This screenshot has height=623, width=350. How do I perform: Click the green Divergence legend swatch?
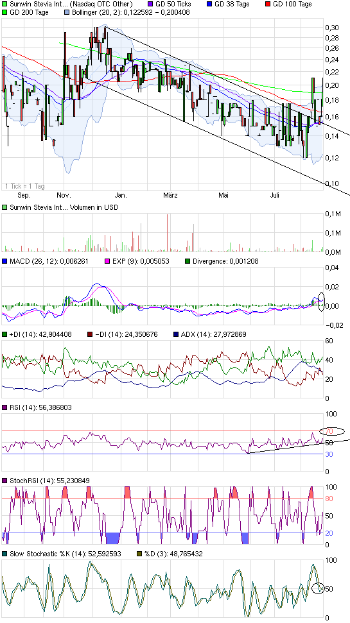[188, 261]
